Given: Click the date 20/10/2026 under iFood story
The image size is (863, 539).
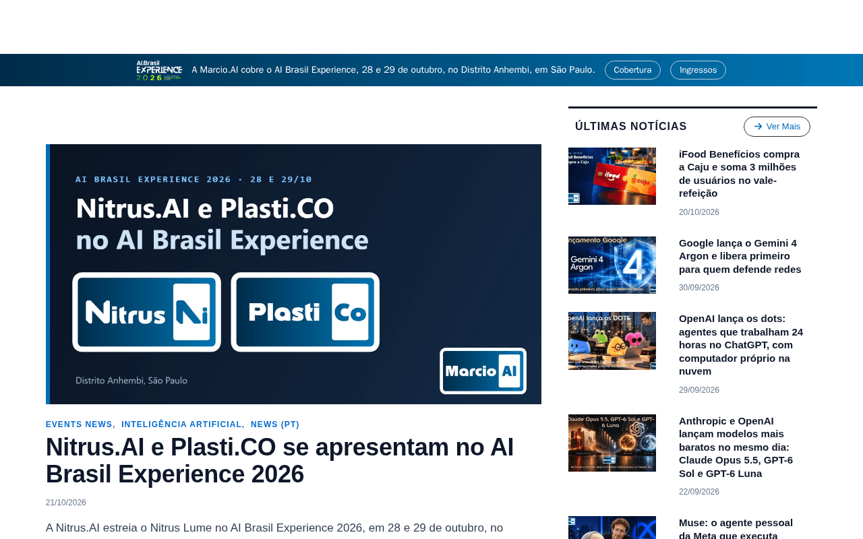Looking at the screenshot, I should [699, 212].
